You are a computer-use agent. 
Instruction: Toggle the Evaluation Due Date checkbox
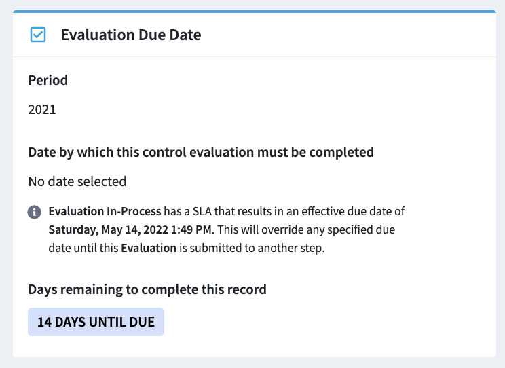tap(38, 35)
